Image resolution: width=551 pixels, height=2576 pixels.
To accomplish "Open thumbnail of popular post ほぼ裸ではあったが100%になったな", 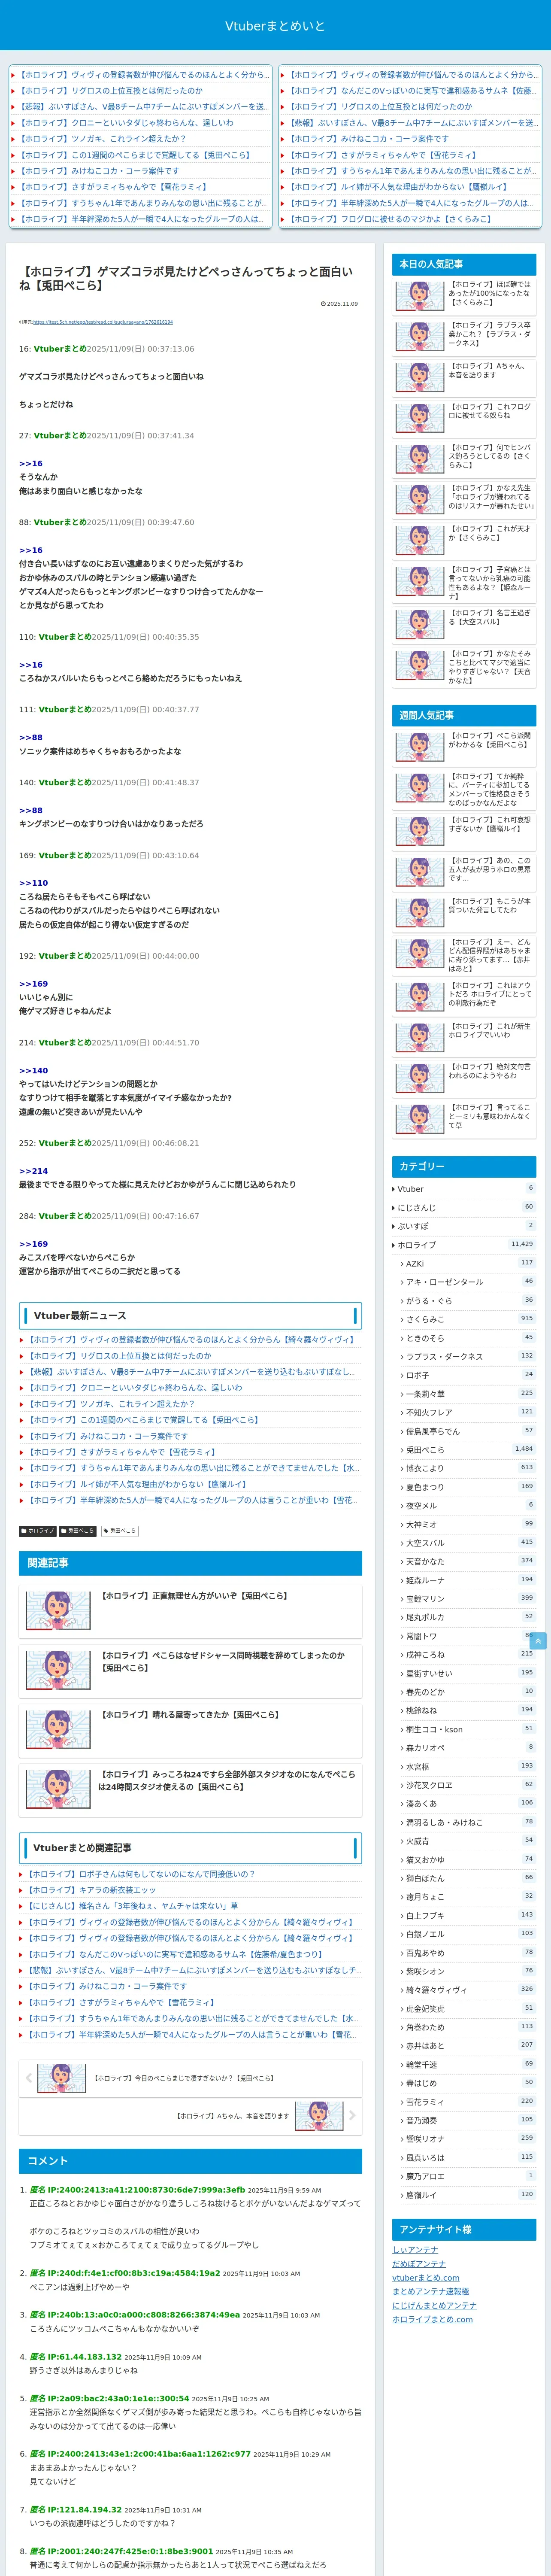I will click(x=420, y=295).
